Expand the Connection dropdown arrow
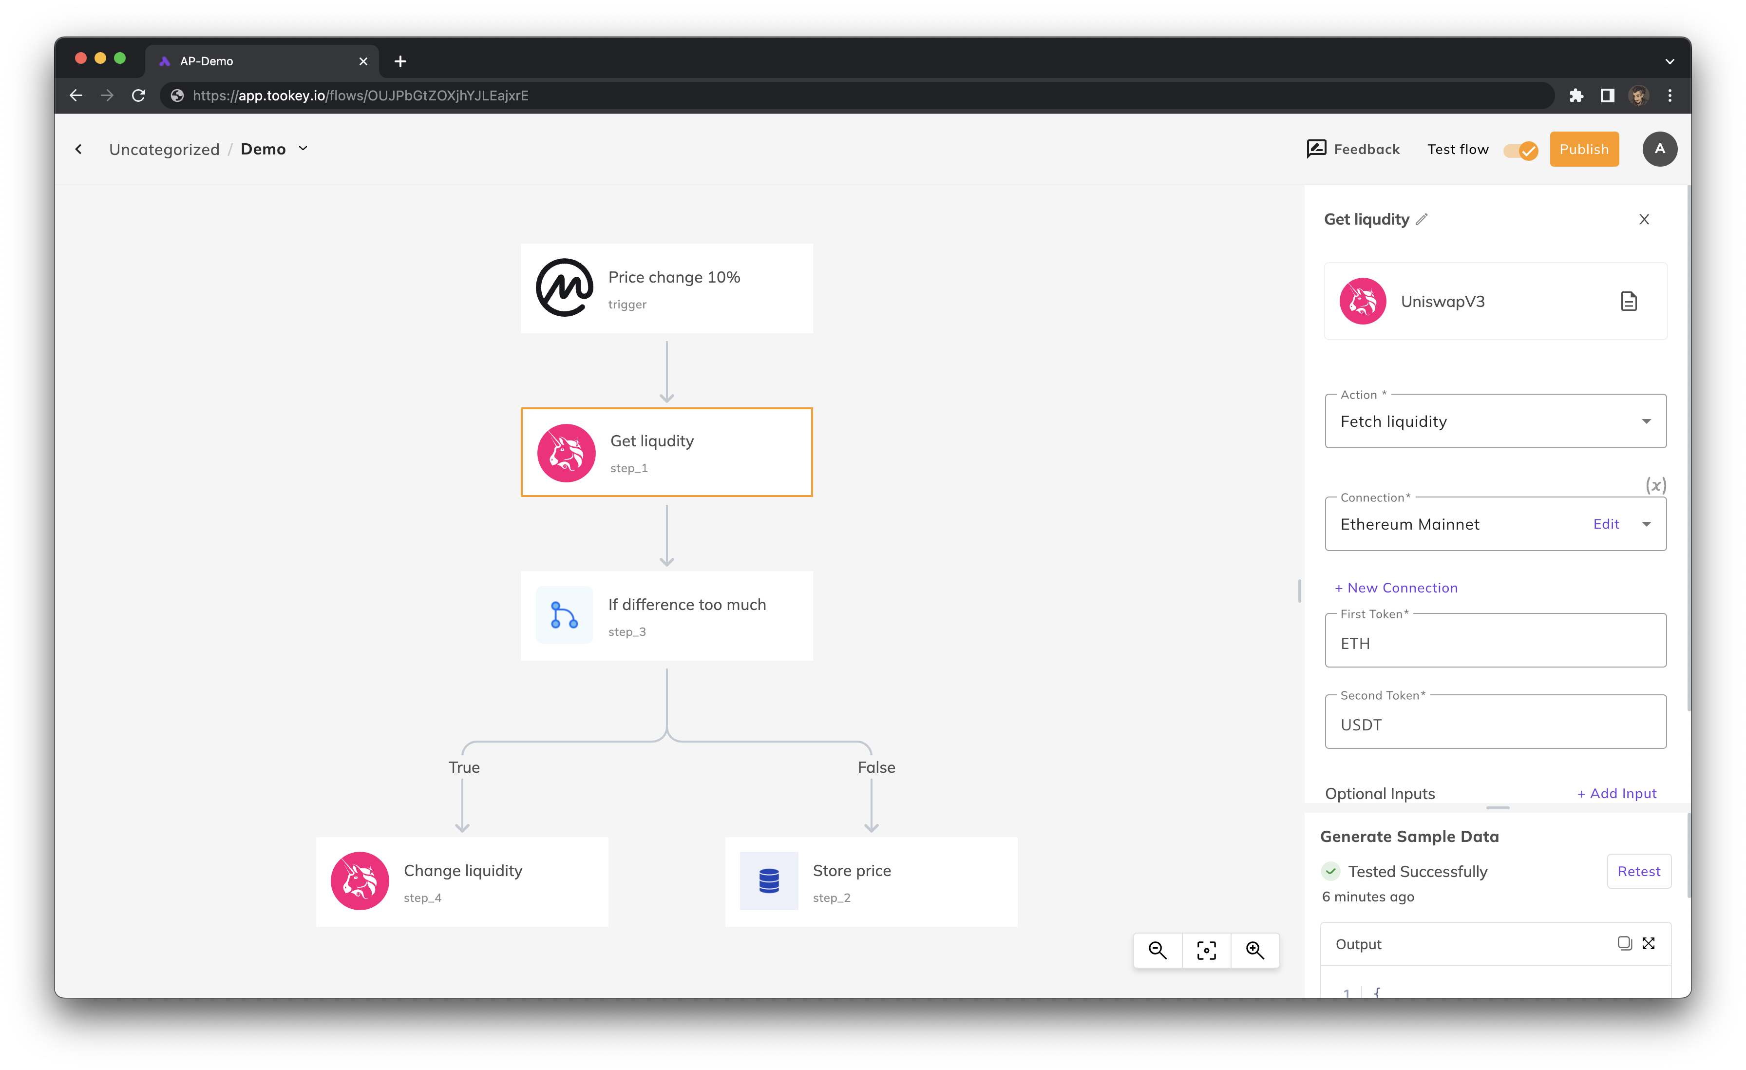The image size is (1746, 1070). 1646,524
